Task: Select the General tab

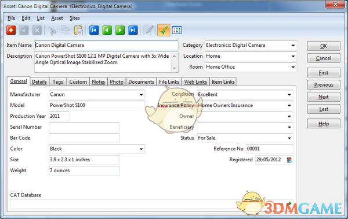Action: pyautogui.click(x=19, y=81)
